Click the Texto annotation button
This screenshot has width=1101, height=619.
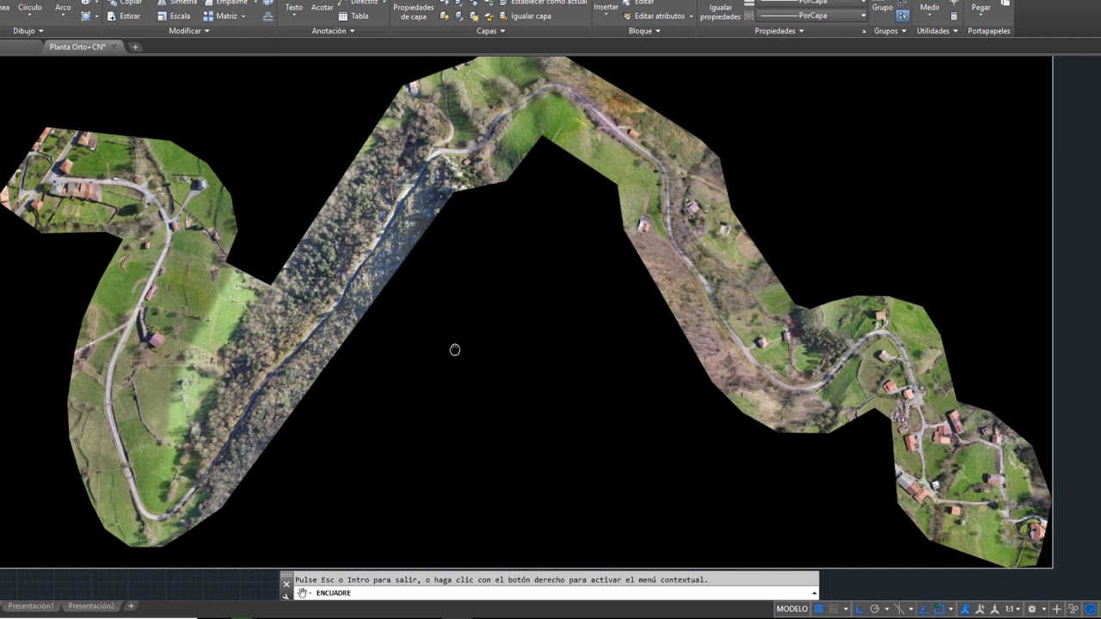pyautogui.click(x=294, y=8)
